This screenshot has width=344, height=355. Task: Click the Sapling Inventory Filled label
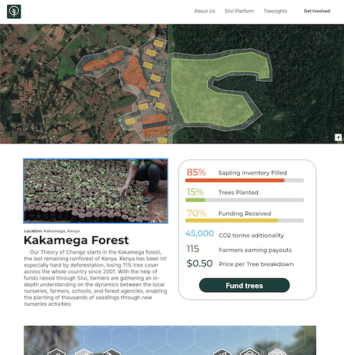coord(252,172)
